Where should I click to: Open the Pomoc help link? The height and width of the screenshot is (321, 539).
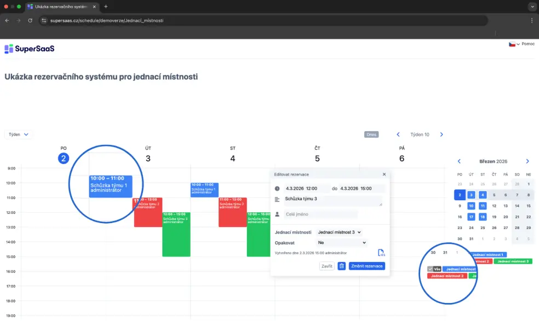click(528, 44)
